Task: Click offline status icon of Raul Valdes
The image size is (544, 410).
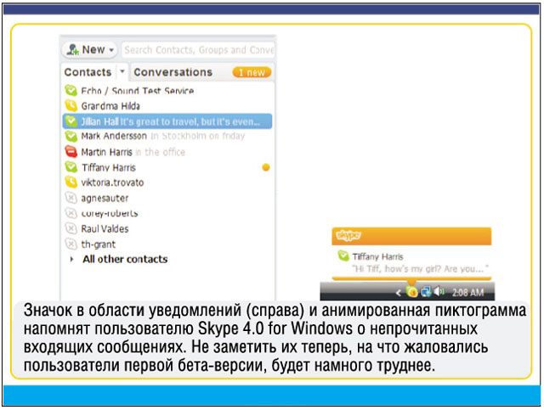Action: click(71, 228)
